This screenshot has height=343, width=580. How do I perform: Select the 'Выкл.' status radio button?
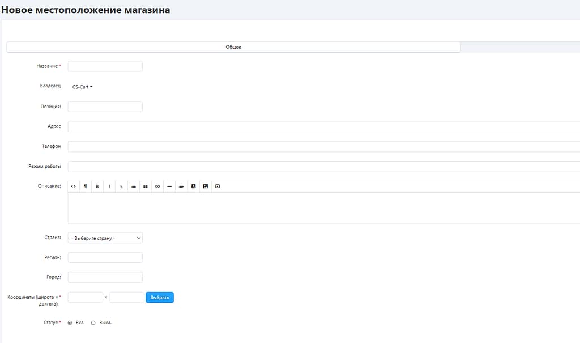[x=93, y=323]
